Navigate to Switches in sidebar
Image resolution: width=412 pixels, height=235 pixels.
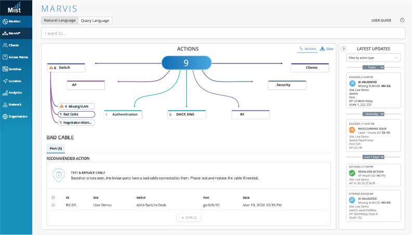(x=16, y=69)
